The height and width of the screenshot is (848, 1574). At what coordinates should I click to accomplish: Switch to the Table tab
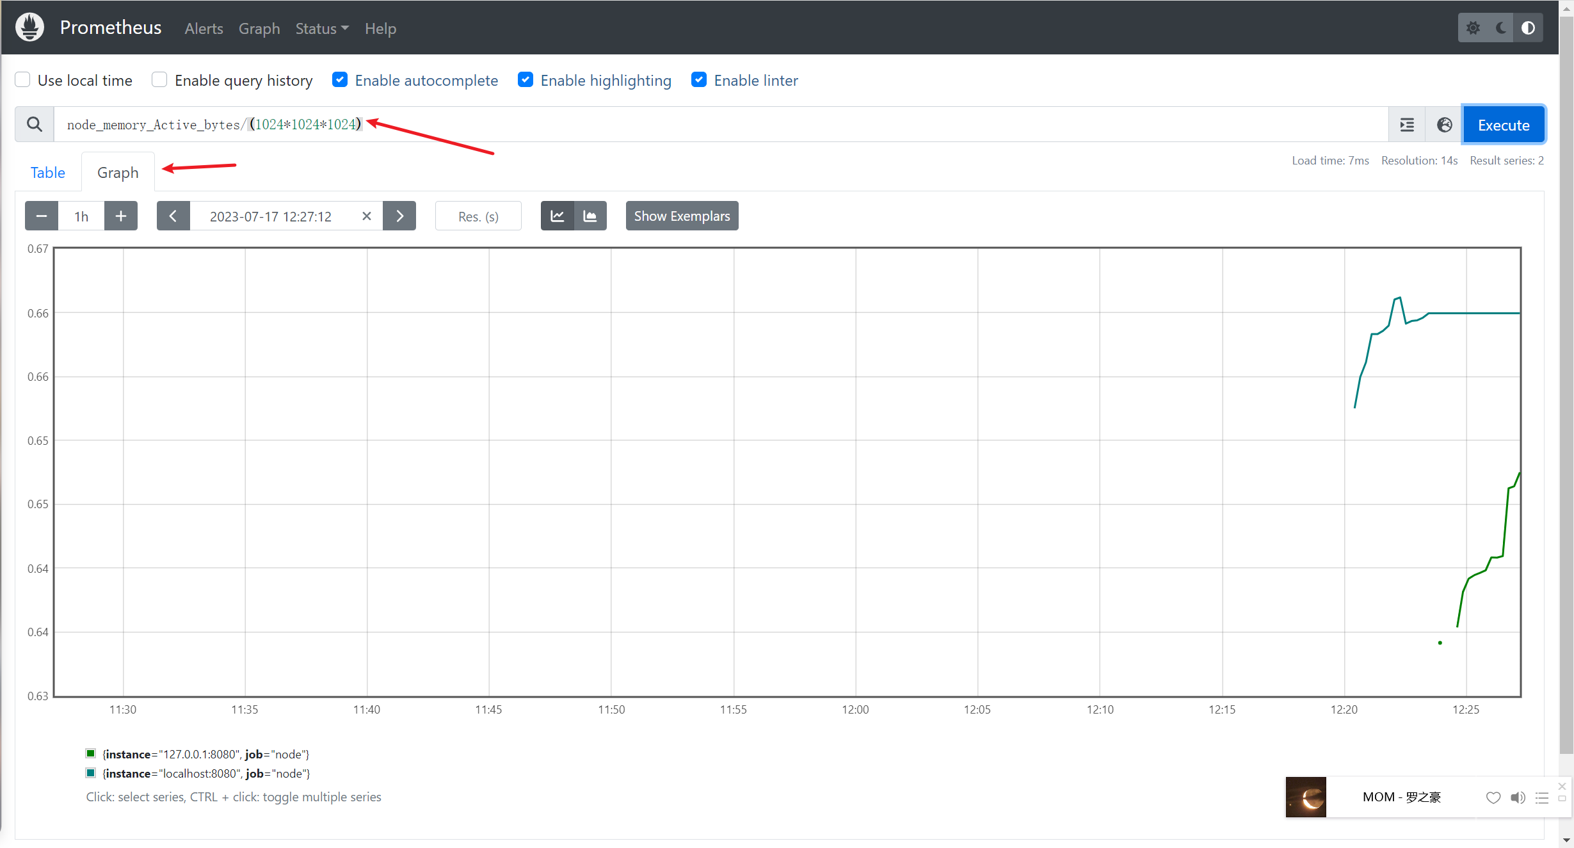pos(48,173)
